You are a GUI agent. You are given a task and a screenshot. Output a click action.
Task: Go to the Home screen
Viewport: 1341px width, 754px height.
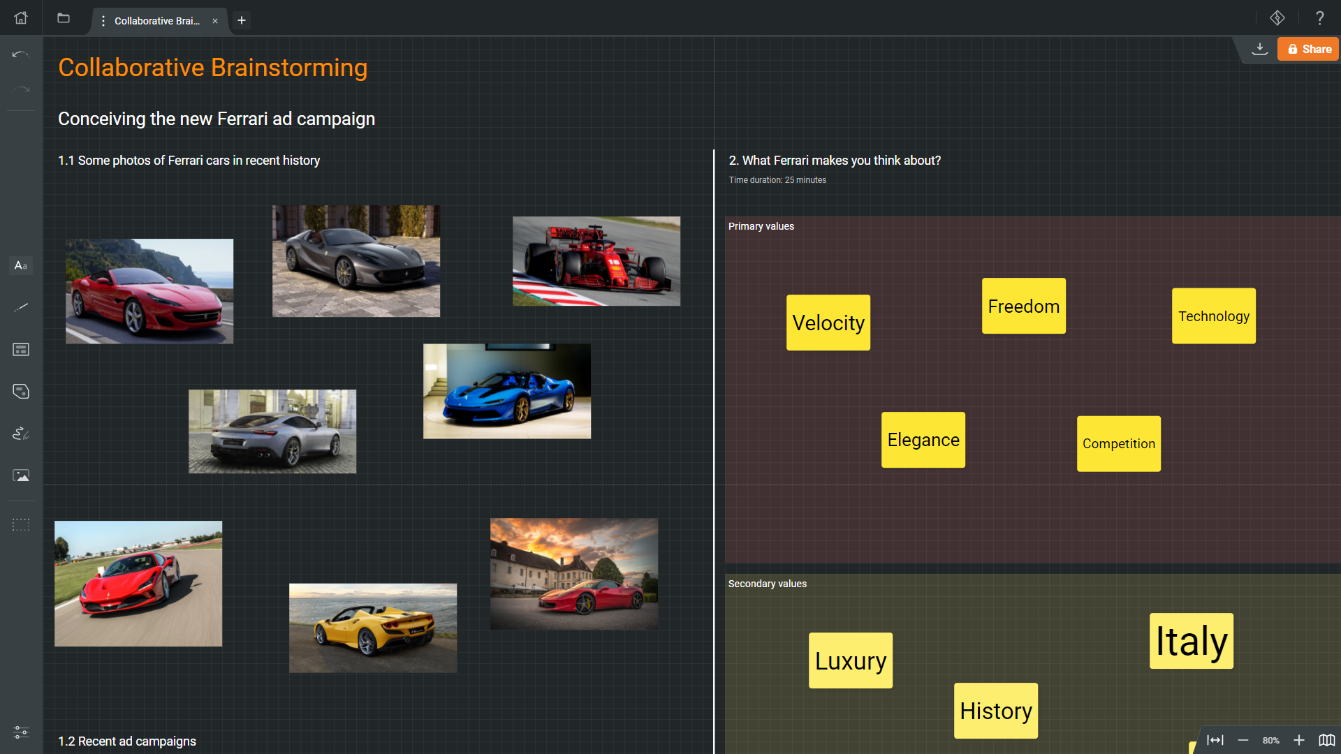pyautogui.click(x=21, y=18)
